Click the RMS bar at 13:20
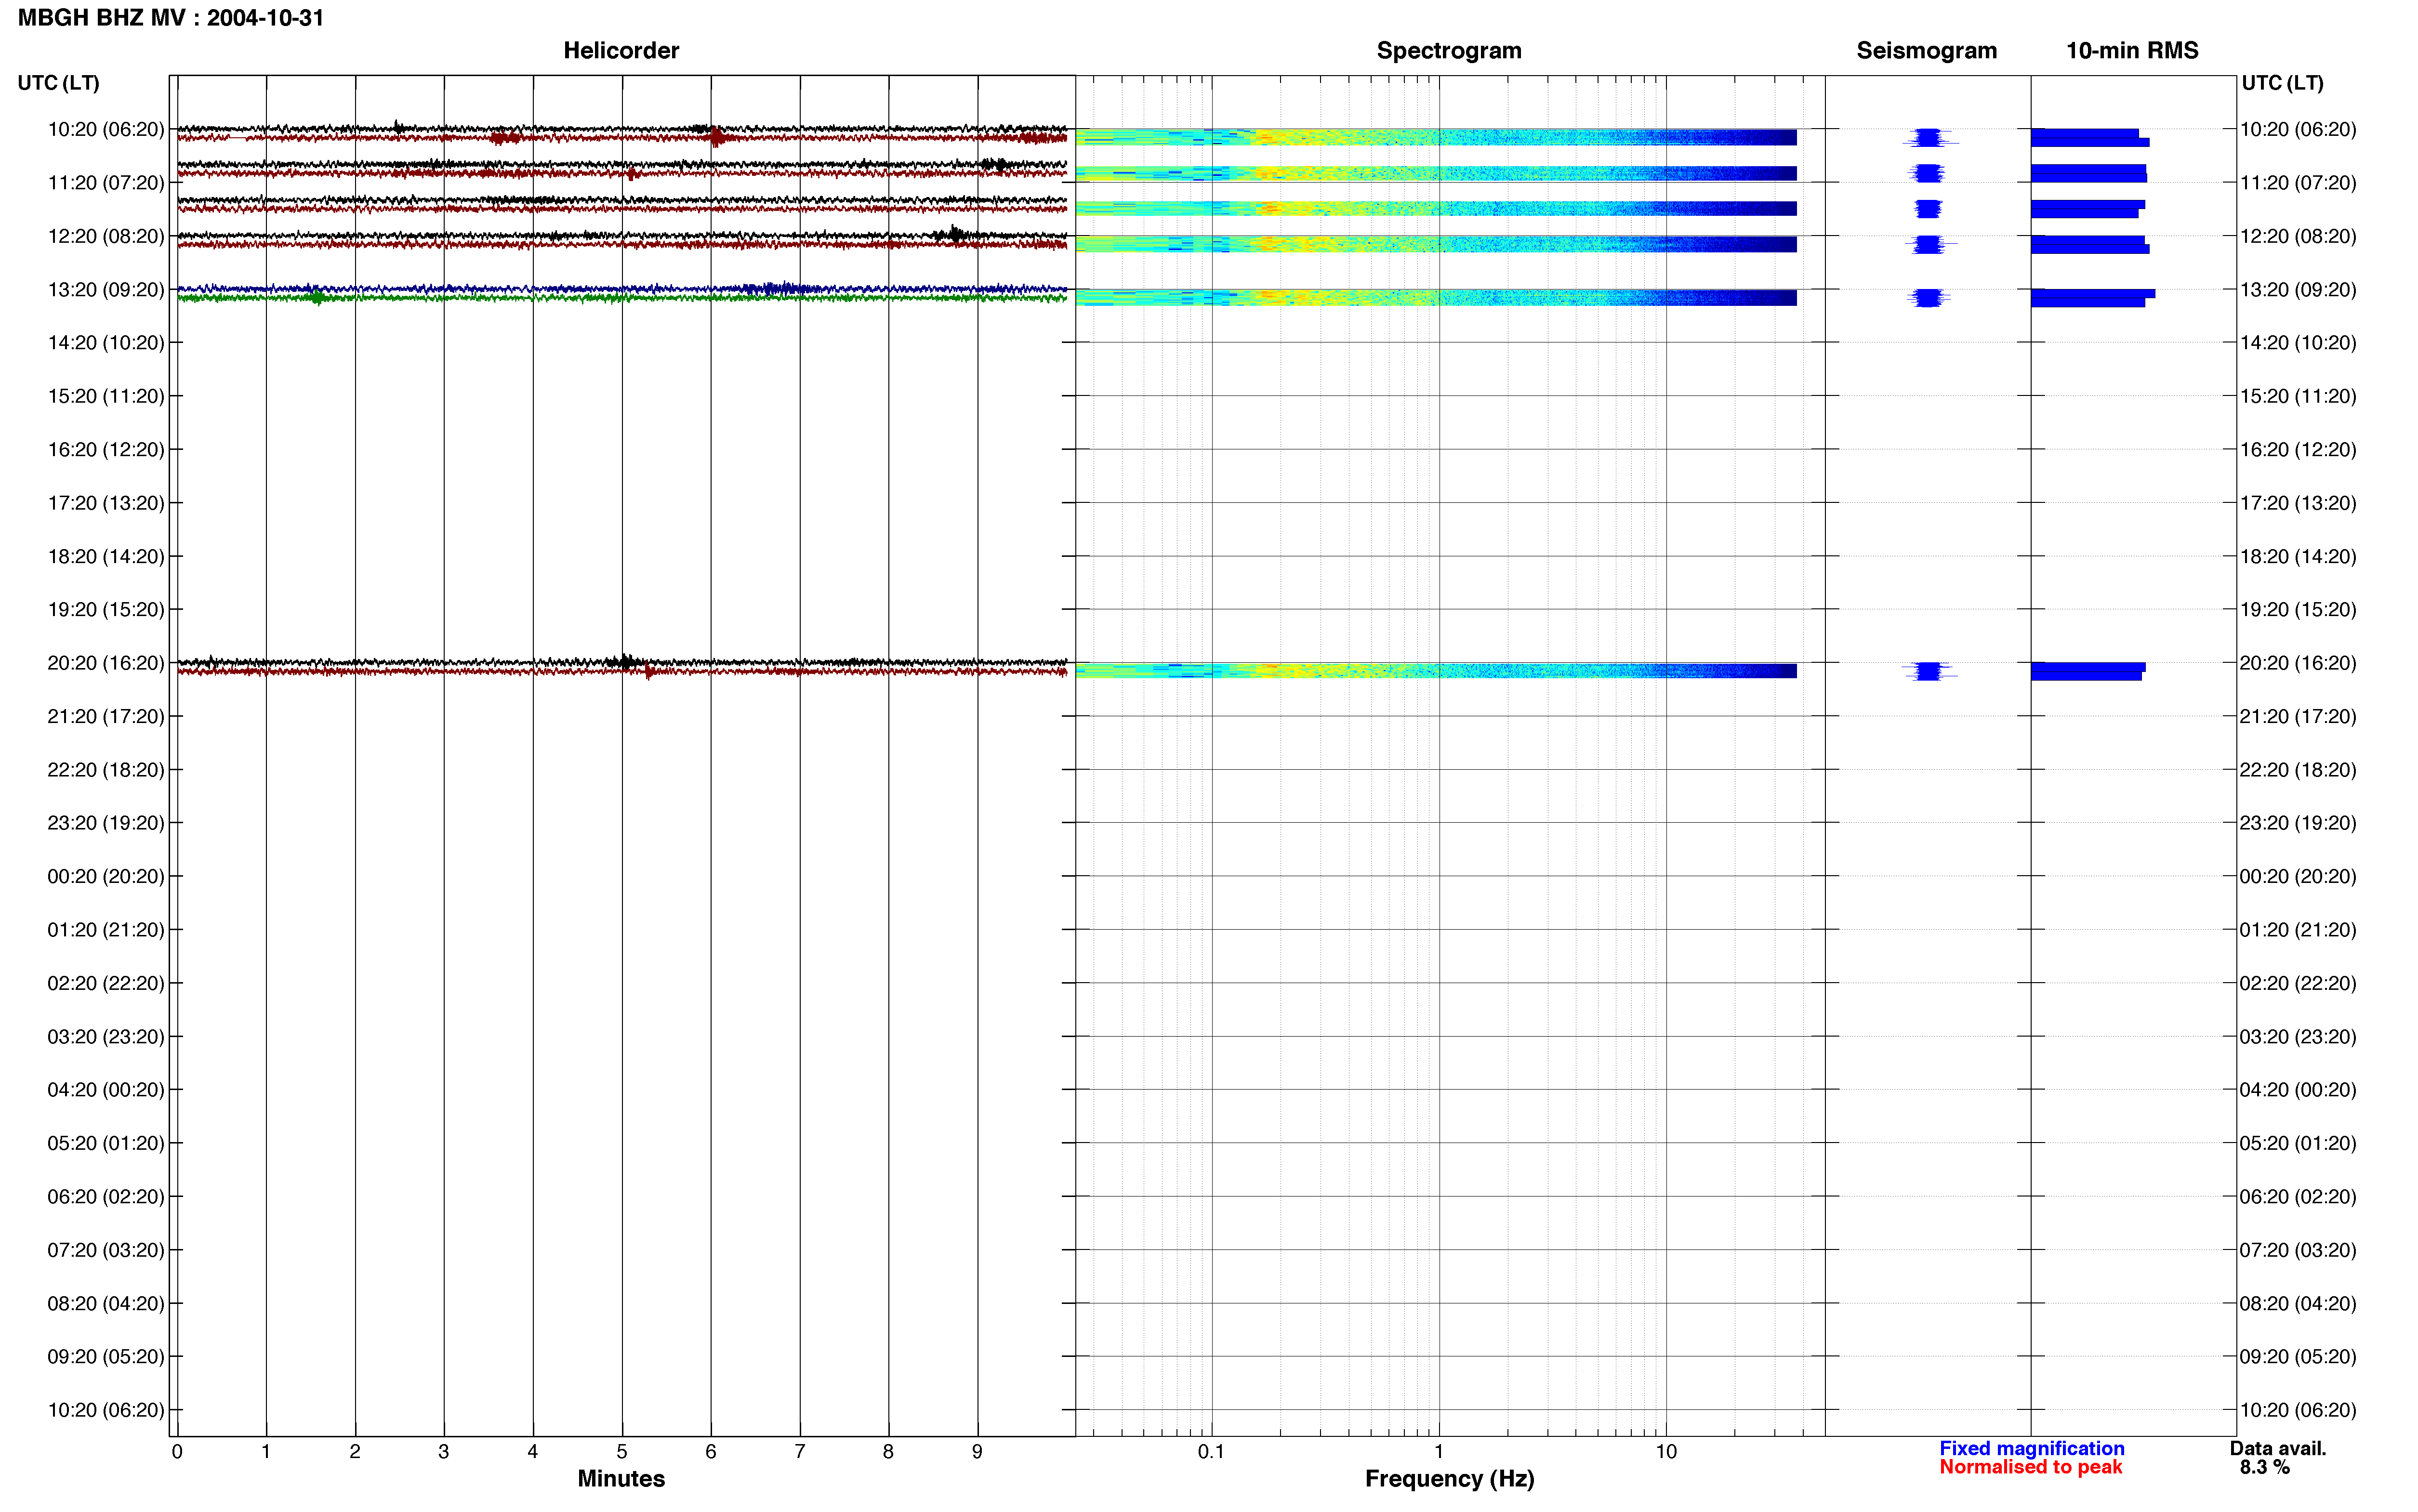The width and height of the screenshot is (2418, 1512). pos(2092,298)
